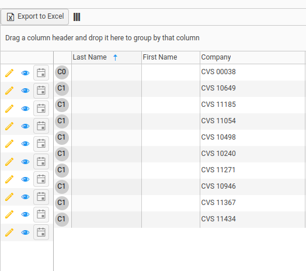Viewport: 306px width, 271px height.
Task: Select the company cell CVS 11185
Action: [x=252, y=105]
